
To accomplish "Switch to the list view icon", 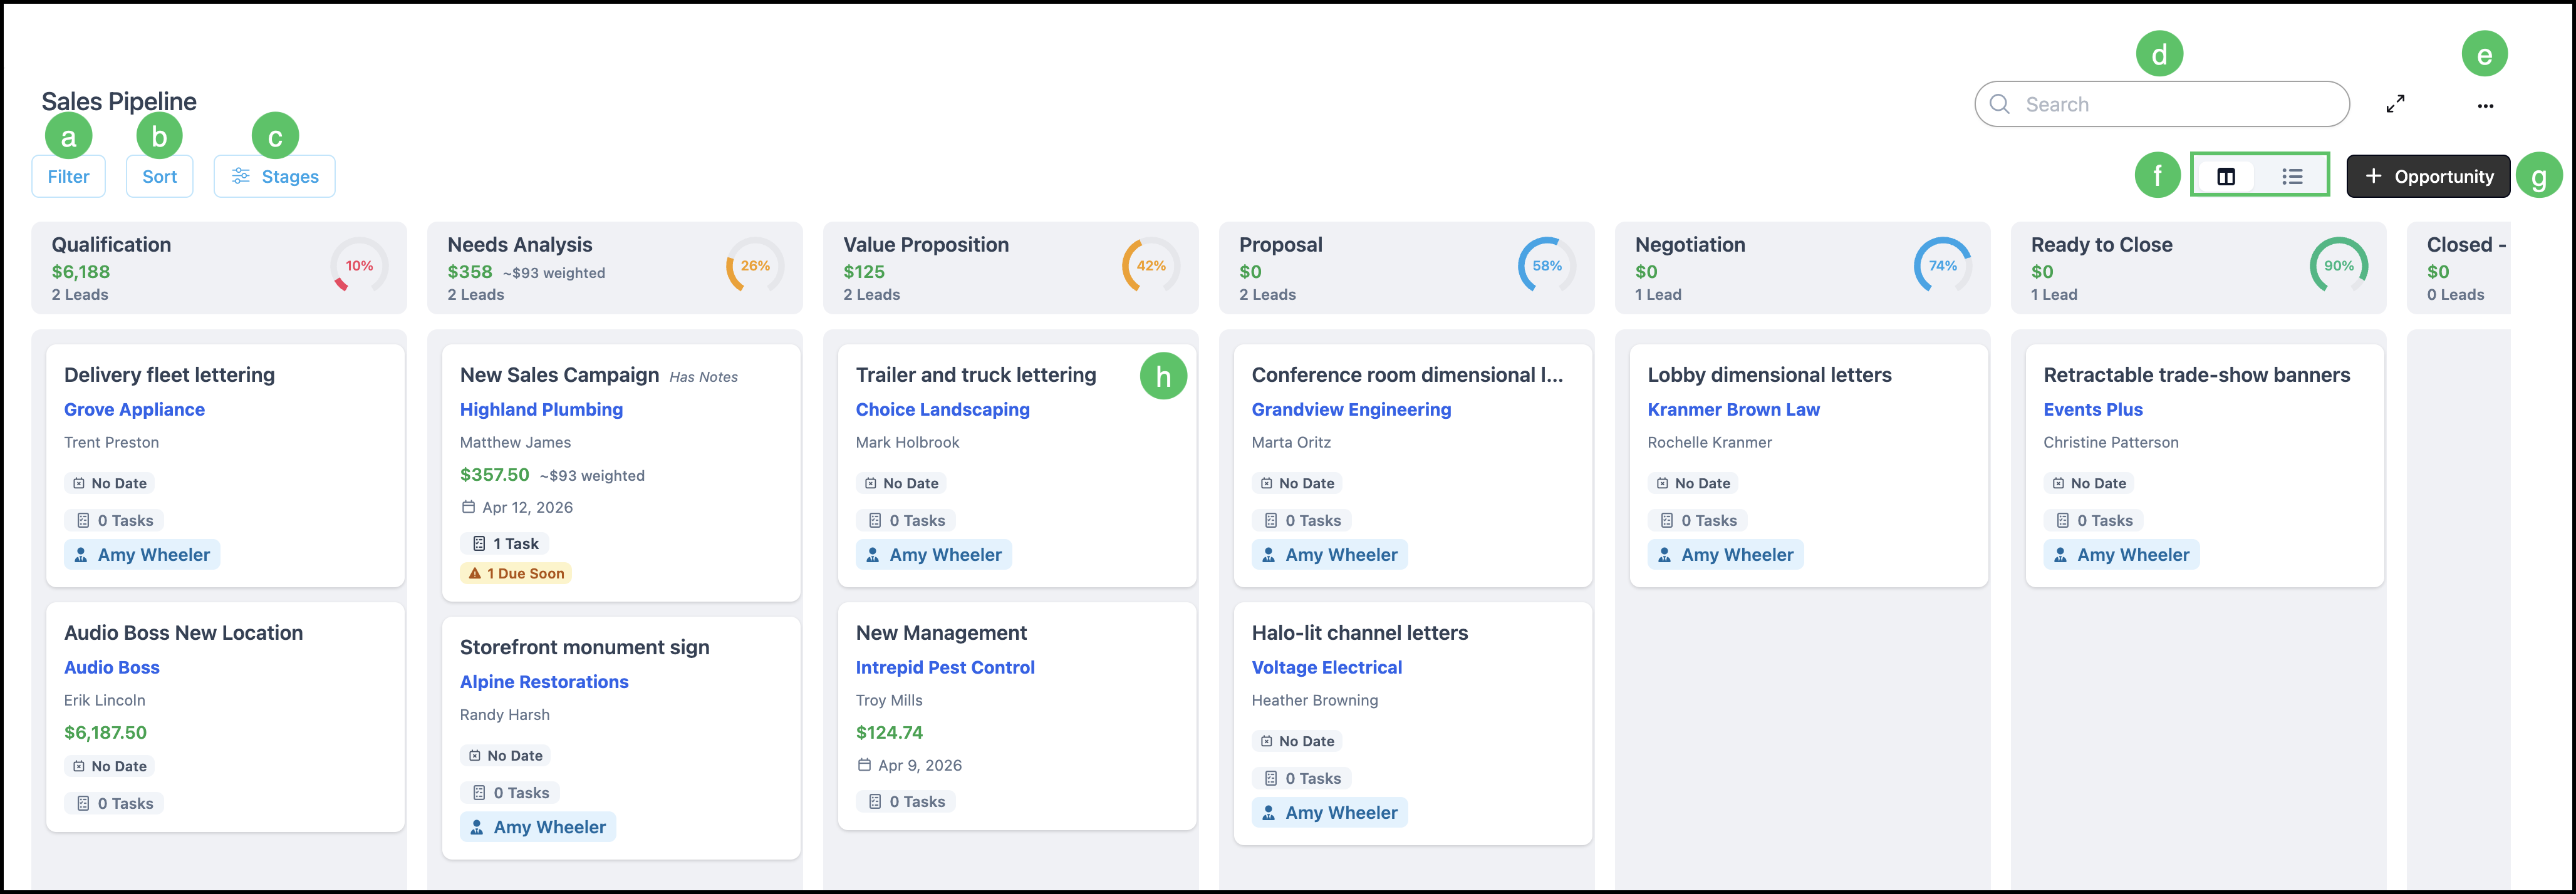I will point(2292,177).
